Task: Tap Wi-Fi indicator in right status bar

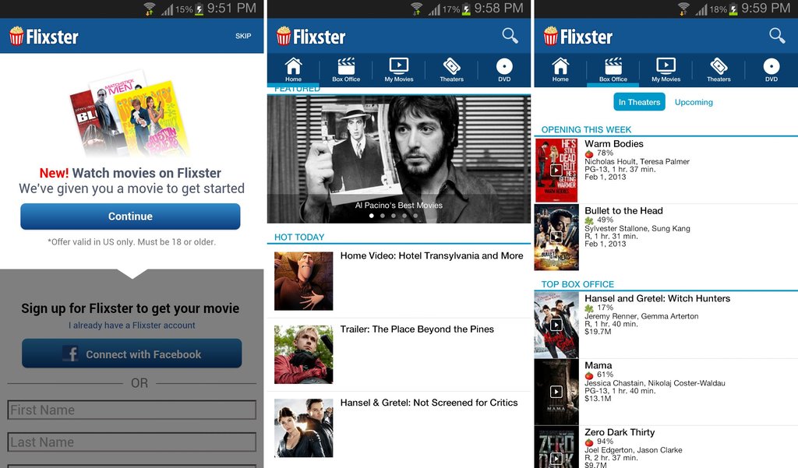Action: (x=683, y=9)
